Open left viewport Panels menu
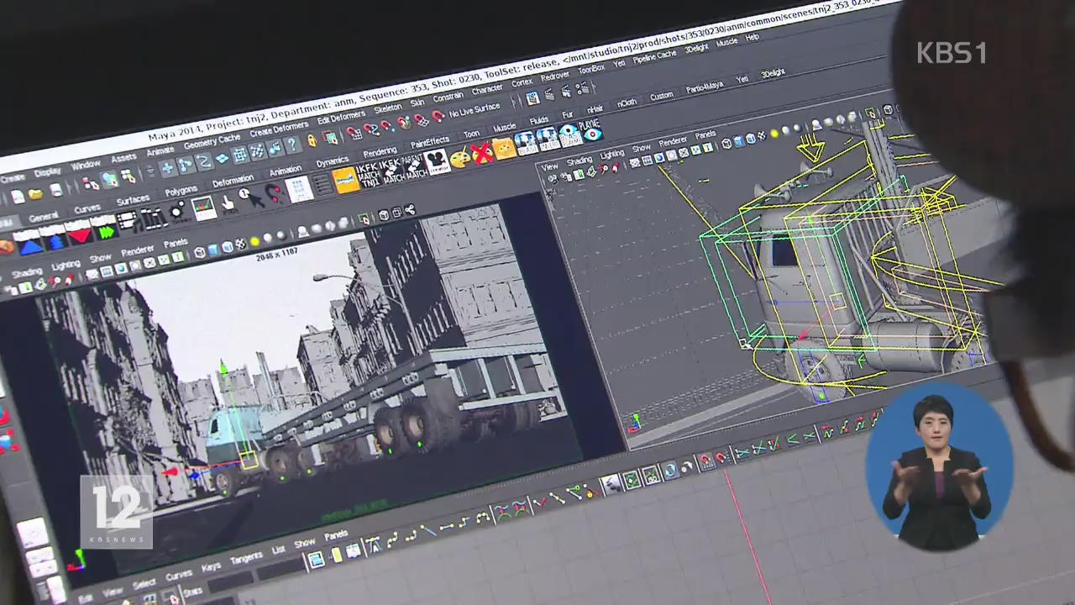Viewport: 1075px width, 605px height. click(x=176, y=243)
